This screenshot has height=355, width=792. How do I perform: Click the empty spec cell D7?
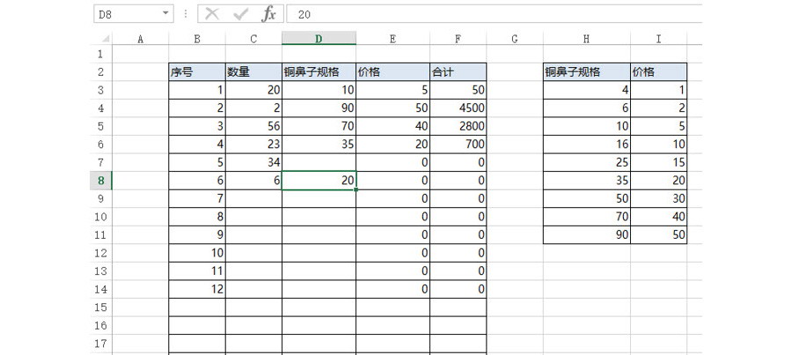319,162
